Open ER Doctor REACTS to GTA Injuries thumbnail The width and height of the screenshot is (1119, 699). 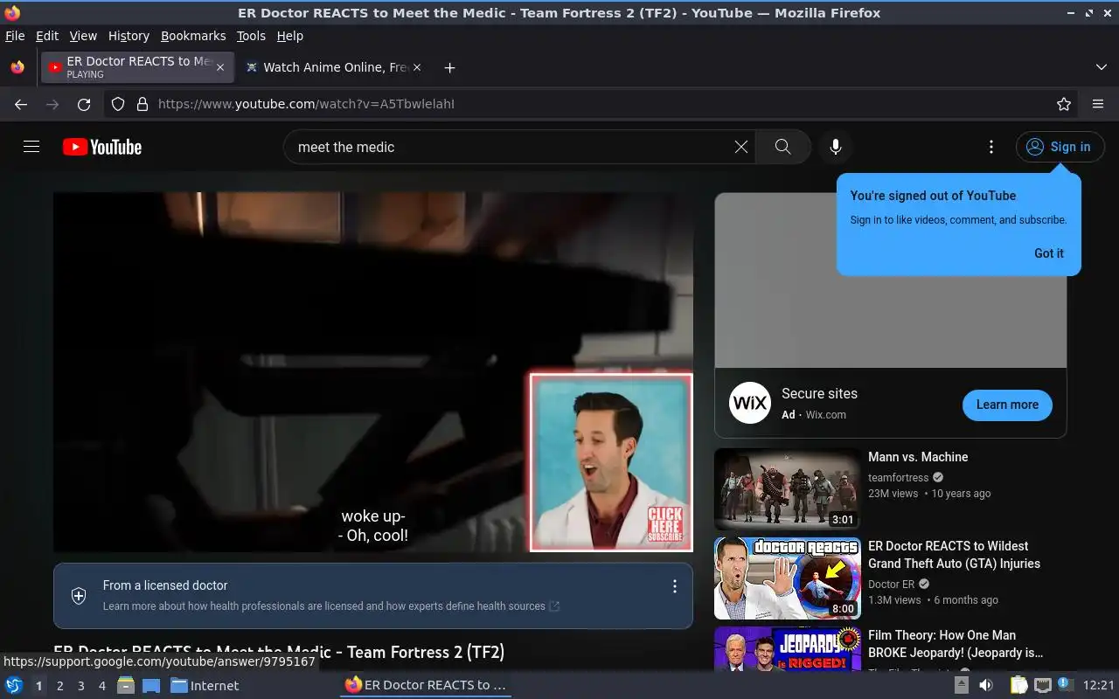tap(788, 578)
